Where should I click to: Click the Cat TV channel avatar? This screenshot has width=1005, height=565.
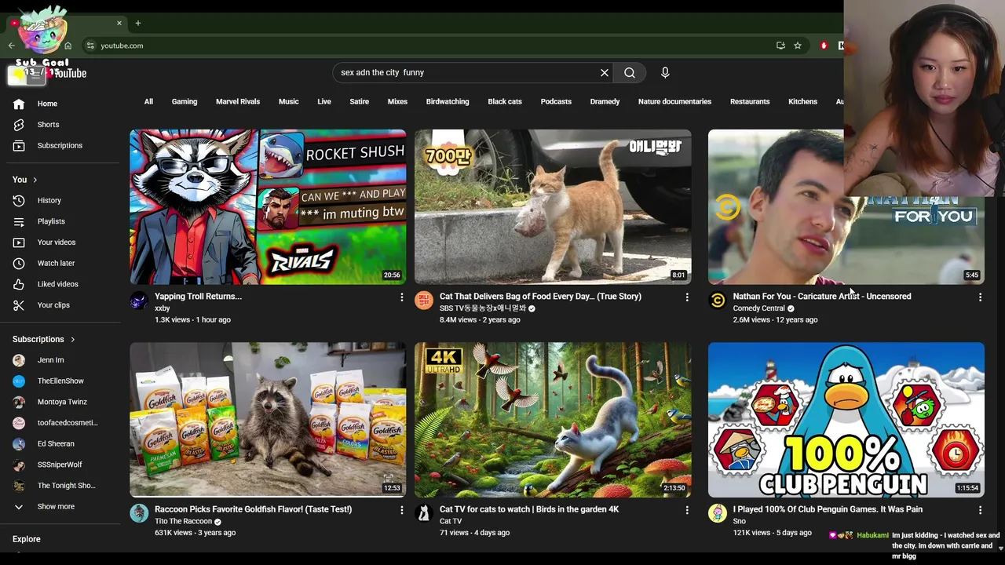[x=424, y=513]
